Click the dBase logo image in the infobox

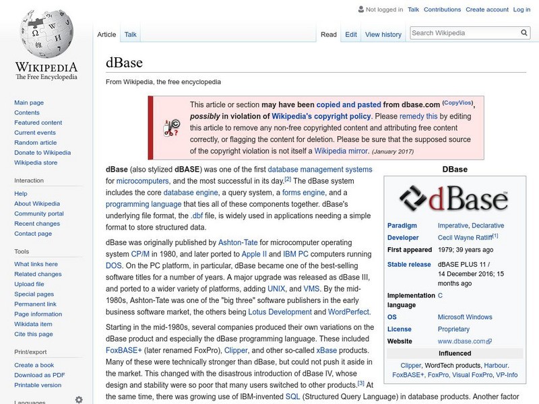tap(454, 199)
